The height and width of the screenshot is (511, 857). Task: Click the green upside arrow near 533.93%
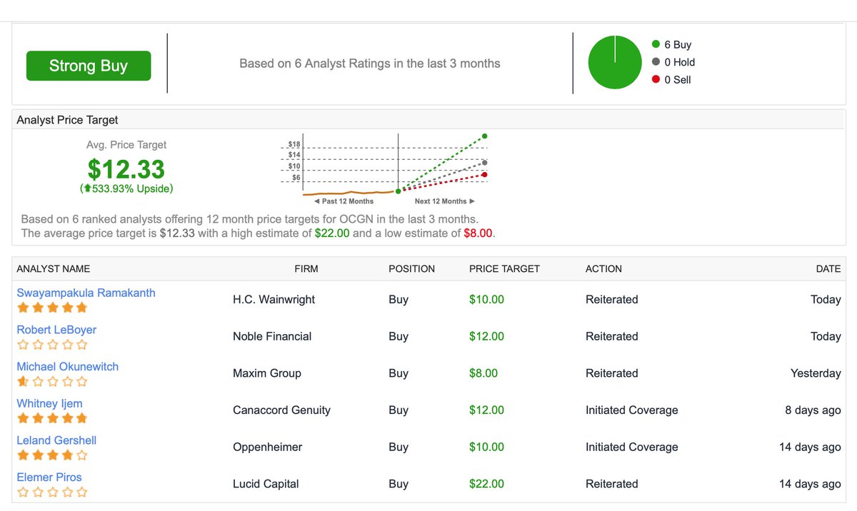86,189
